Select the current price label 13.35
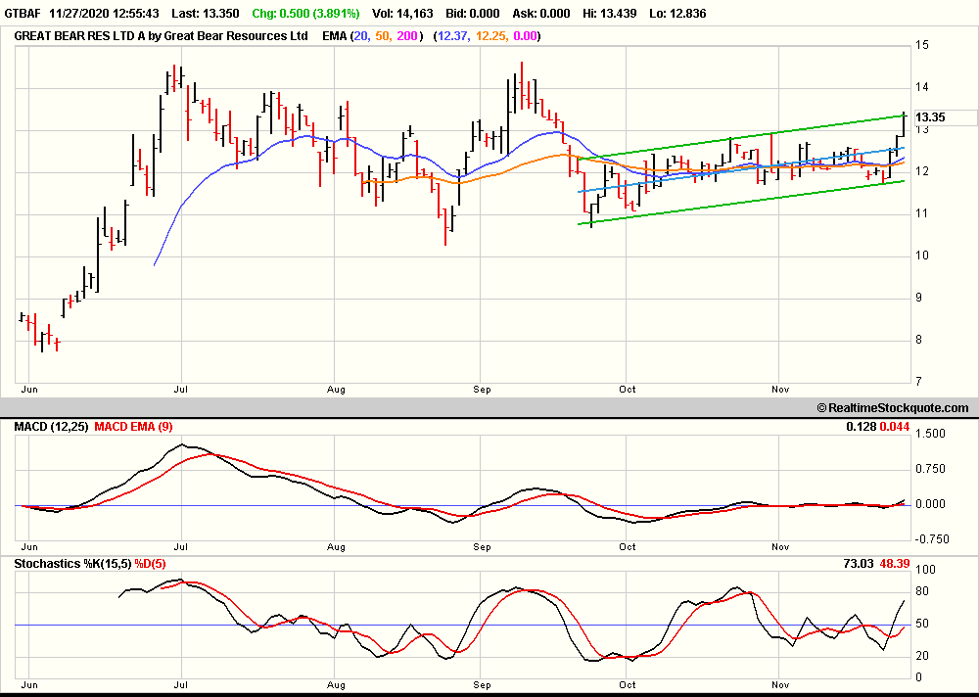 (930, 117)
